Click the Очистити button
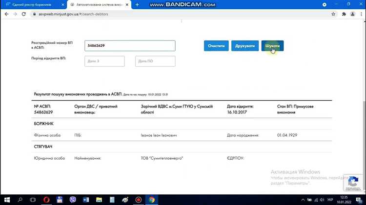The height and width of the screenshot is (205, 366). (x=216, y=46)
